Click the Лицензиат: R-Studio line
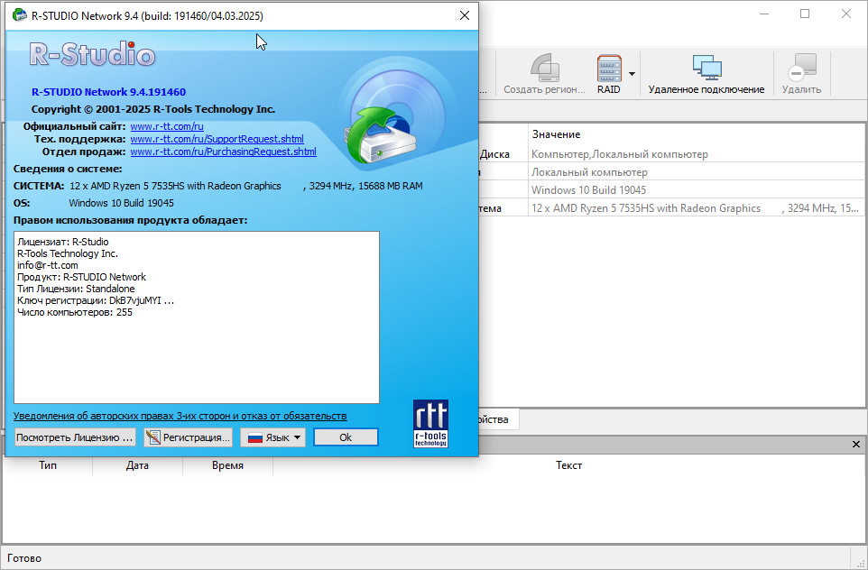 (x=63, y=242)
